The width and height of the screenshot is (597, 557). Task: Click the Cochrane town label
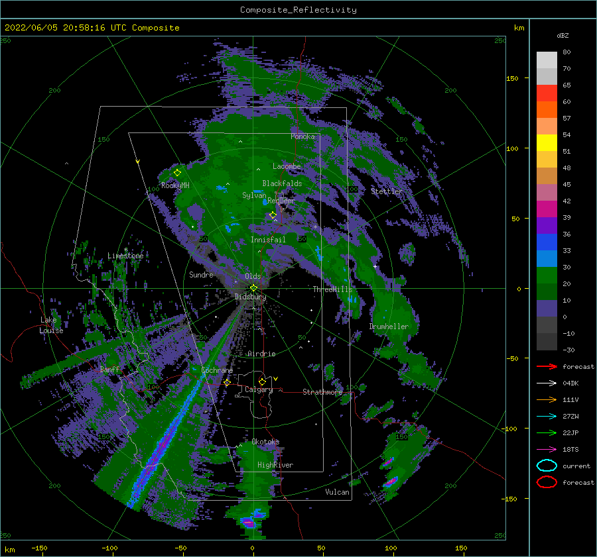pyautogui.click(x=217, y=370)
